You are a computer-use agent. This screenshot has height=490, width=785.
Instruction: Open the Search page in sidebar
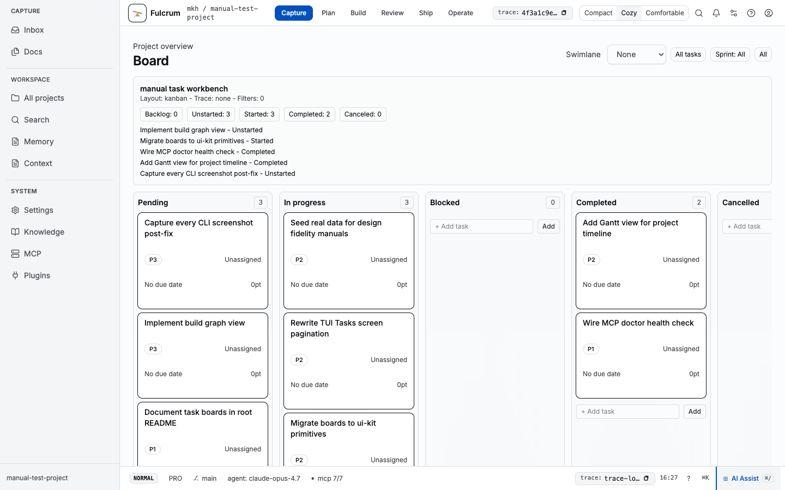pos(59,120)
